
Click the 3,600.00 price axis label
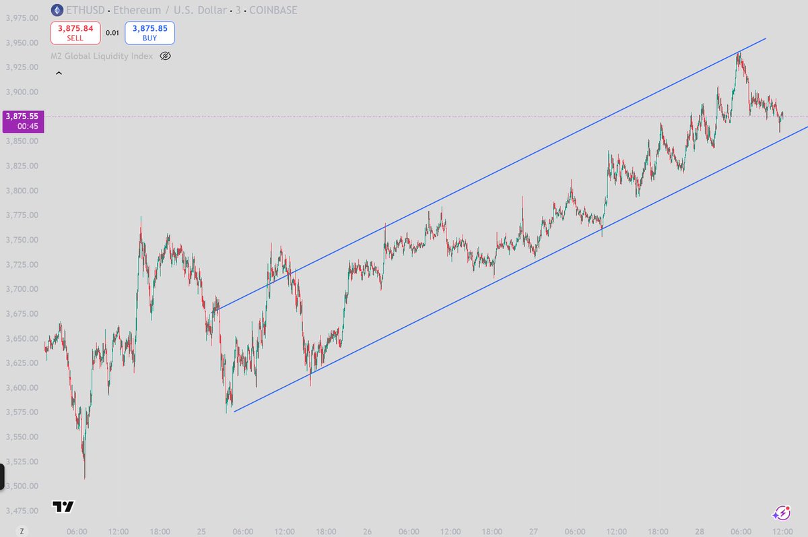tap(22, 387)
